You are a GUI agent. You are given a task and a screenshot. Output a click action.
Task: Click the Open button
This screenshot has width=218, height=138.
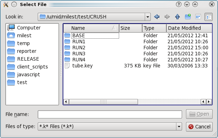[x=199, y=114]
